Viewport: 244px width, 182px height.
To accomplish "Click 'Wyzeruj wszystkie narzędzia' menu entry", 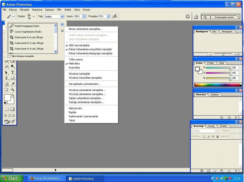I will [91, 78].
